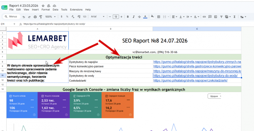Expand the Arial font dropdown
Screen dimensions: 254x131
click(x=98, y=16)
